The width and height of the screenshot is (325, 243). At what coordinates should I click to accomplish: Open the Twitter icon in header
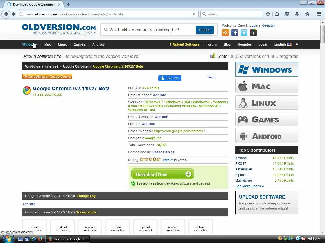click(244, 33)
